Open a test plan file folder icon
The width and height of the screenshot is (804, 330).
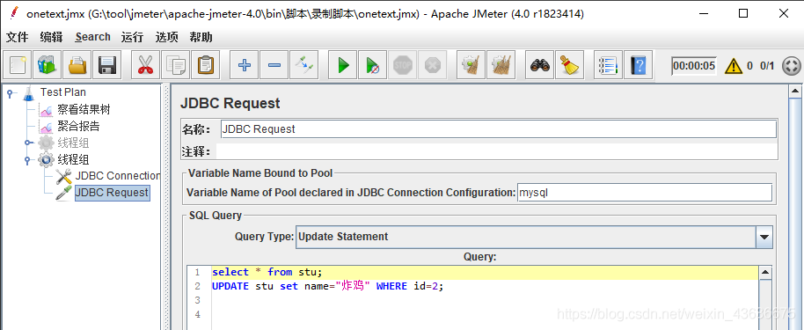coord(77,65)
